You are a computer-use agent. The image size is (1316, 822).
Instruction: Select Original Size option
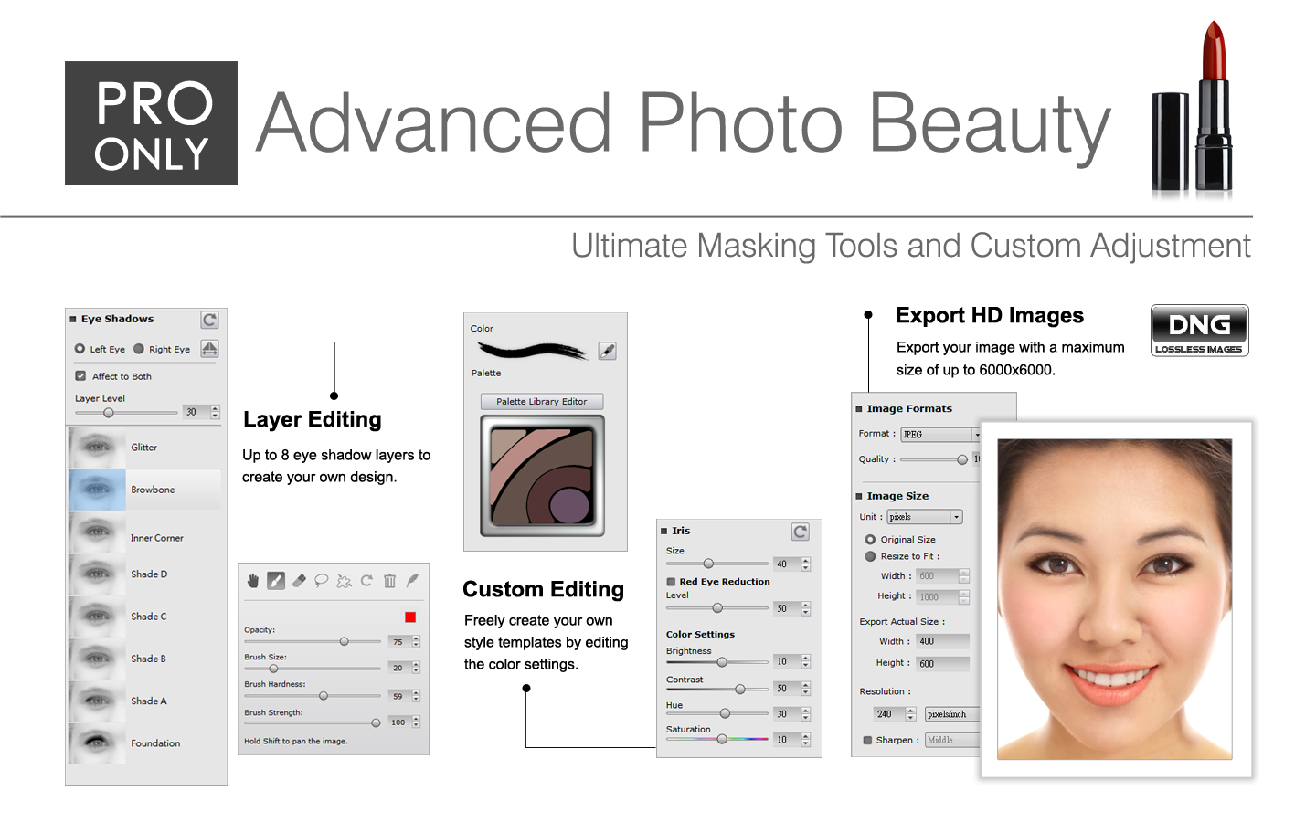click(x=870, y=540)
